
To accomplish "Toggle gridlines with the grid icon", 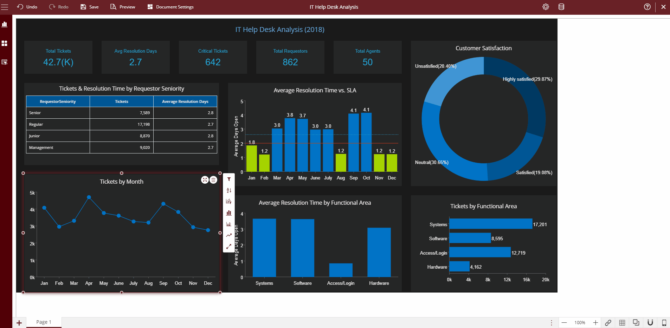I will click(622, 322).
